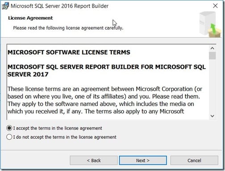
Task: Click the window title 'Microsoft SQL Server 2016 Report Builder'
Action: [59, 6]
